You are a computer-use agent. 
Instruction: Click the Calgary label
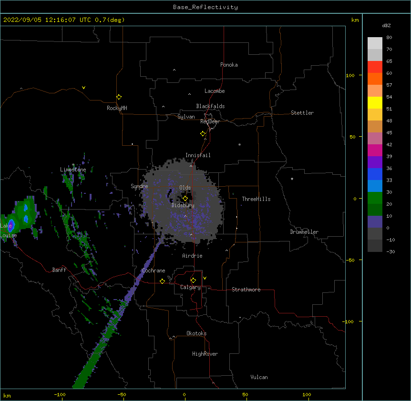[190, 287]
